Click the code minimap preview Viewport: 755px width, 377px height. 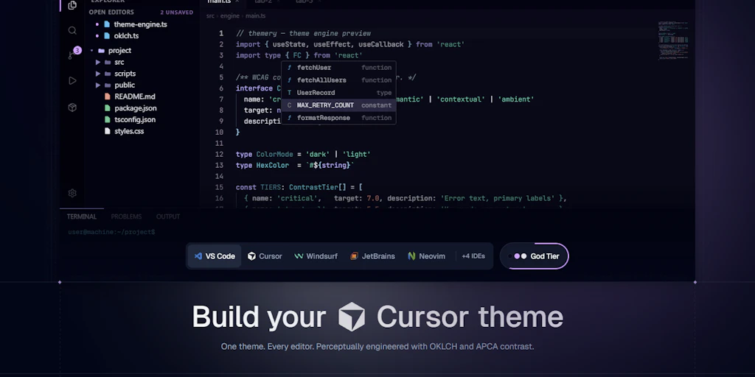(x=673, y=40)
